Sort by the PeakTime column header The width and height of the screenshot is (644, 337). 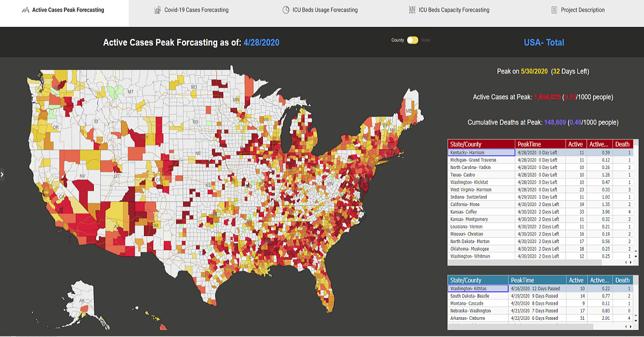pos(529,144)
